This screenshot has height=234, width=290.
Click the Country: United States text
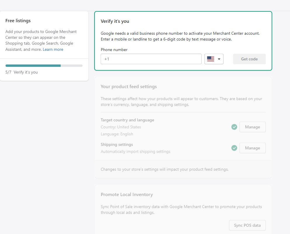click(x=121, y=127)
